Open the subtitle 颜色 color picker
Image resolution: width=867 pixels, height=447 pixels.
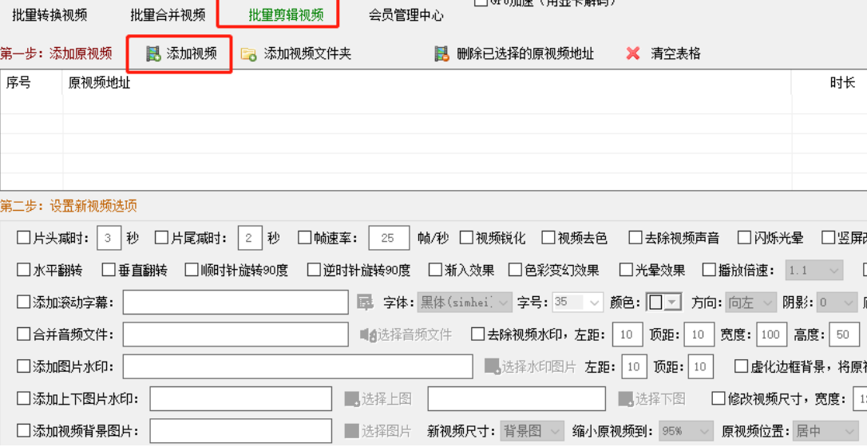coord(663,303)
